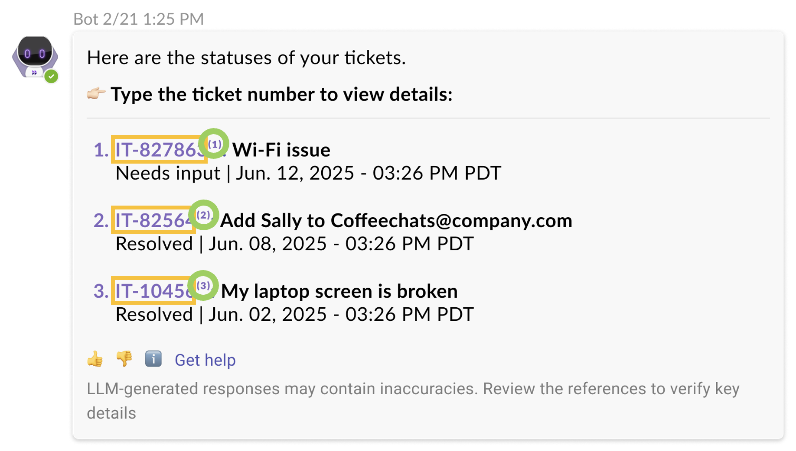This screenshot has height=451, width=796.
Task: Click the Needs input status line
Action: click(308, 174)
